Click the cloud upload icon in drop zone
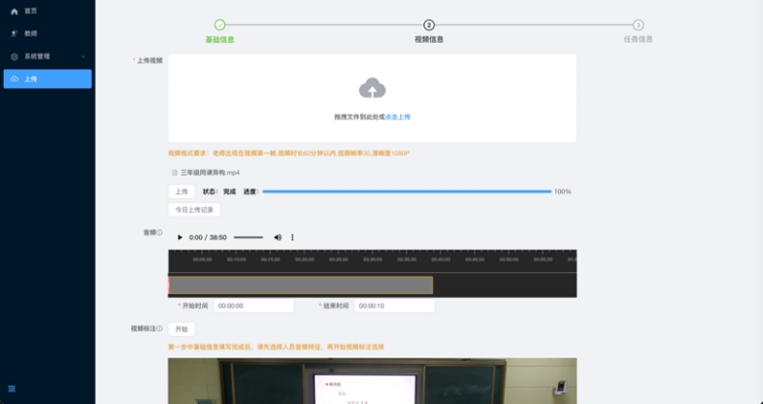The height and width of the screenshot is (404, 763). 372,89
